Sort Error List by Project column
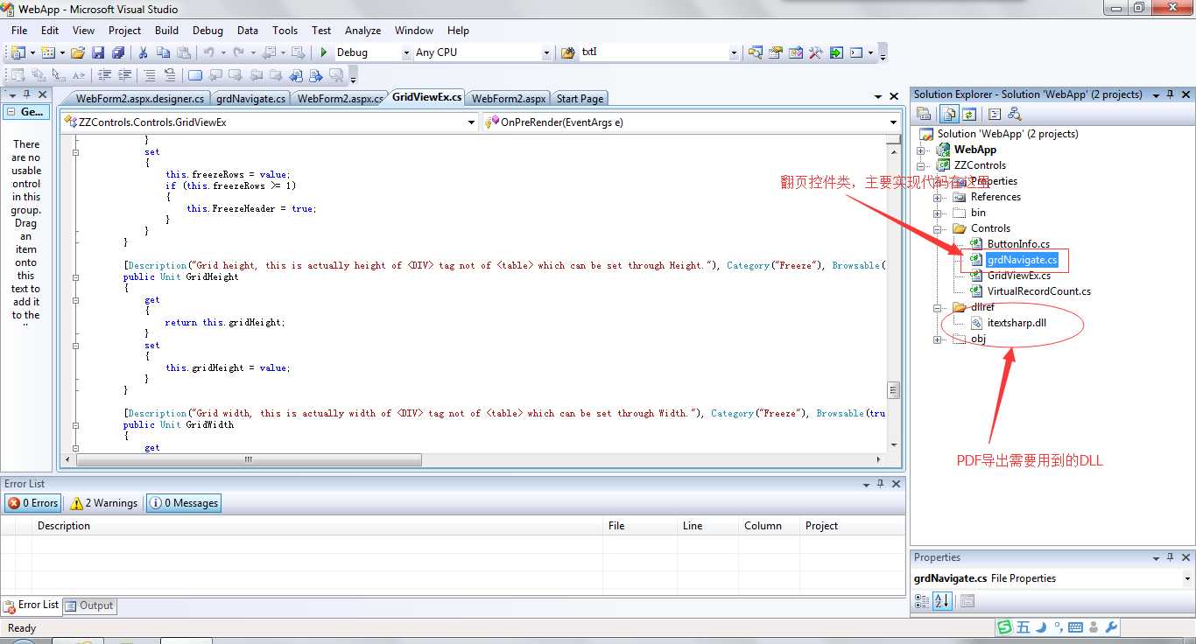The height and width of the screenshot is (644, 1196). [853, 526]
